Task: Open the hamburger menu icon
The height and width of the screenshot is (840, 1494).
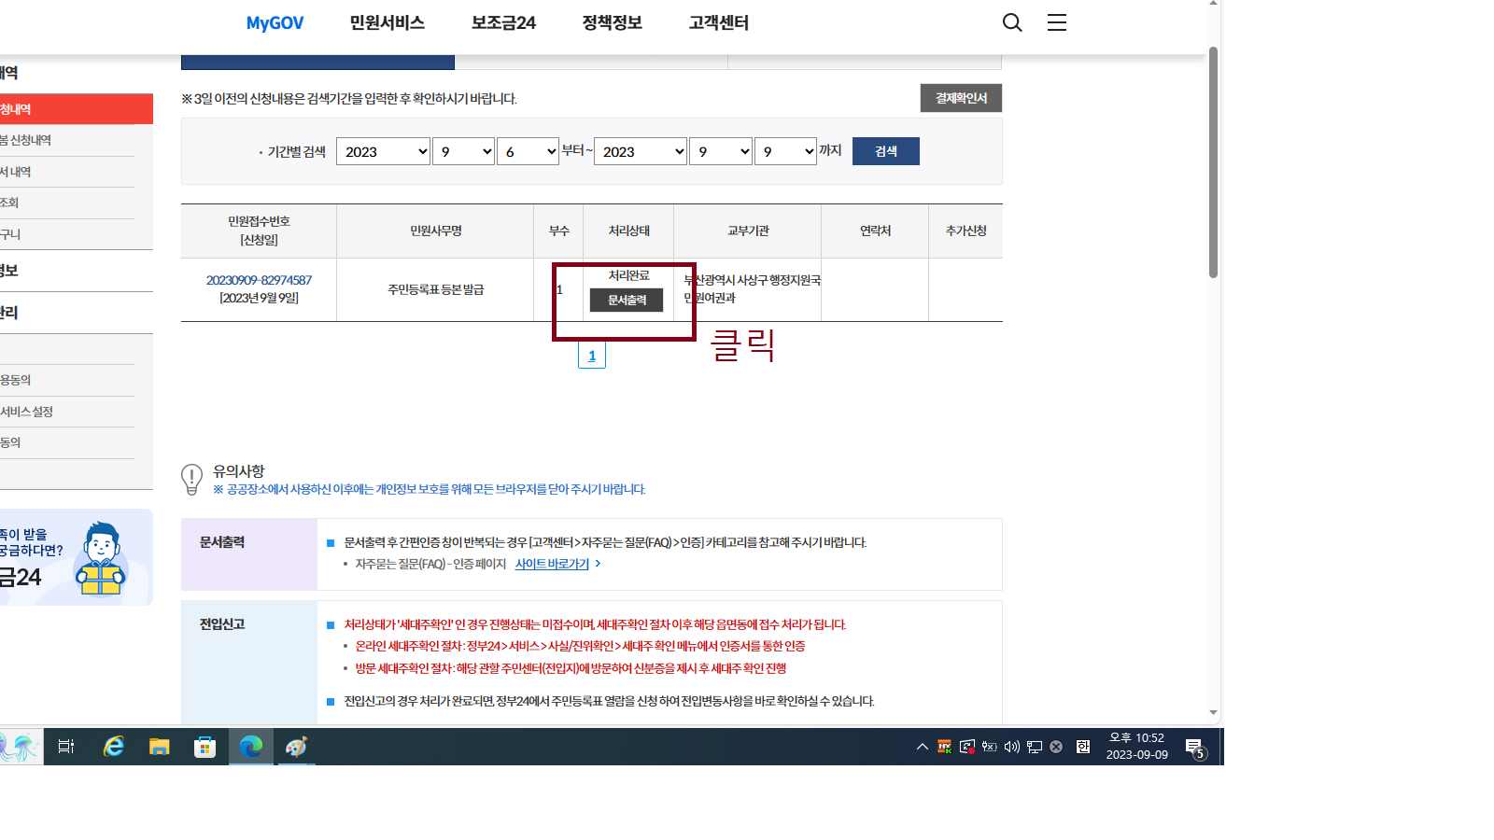Action: click(x=1056, y=22)
